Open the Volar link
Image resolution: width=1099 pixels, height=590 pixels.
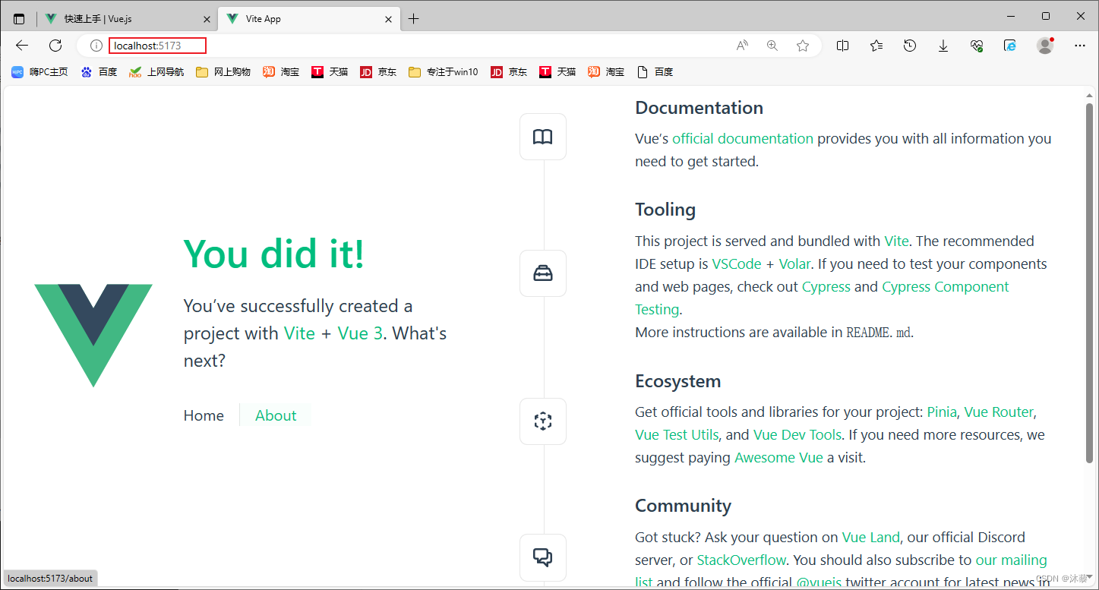click(x=794, y=263)
